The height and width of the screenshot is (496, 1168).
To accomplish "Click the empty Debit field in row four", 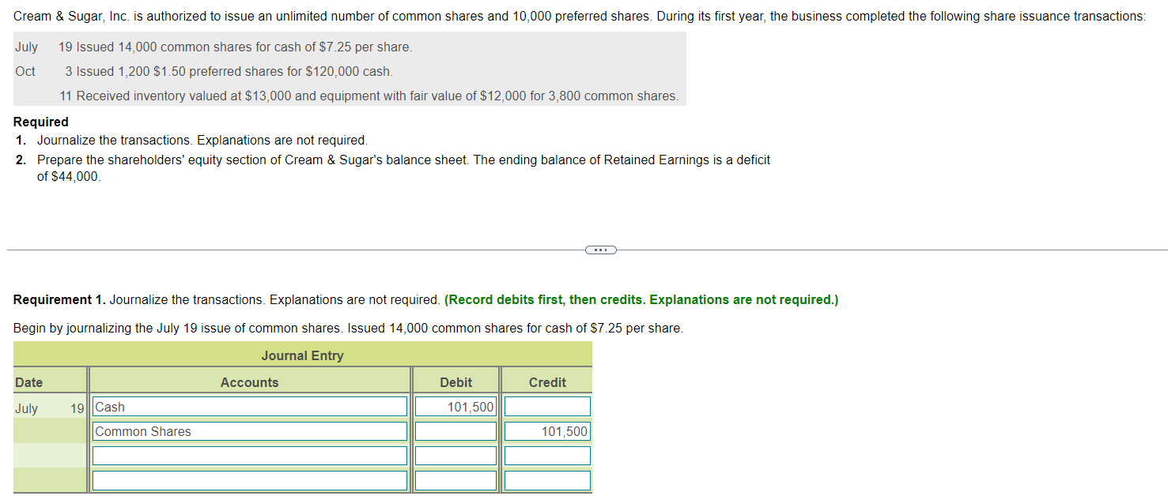I will (455, 479).
